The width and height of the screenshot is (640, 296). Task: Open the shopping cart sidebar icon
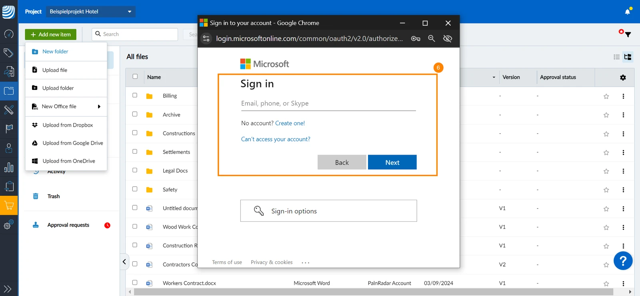[x=9, y=206]
